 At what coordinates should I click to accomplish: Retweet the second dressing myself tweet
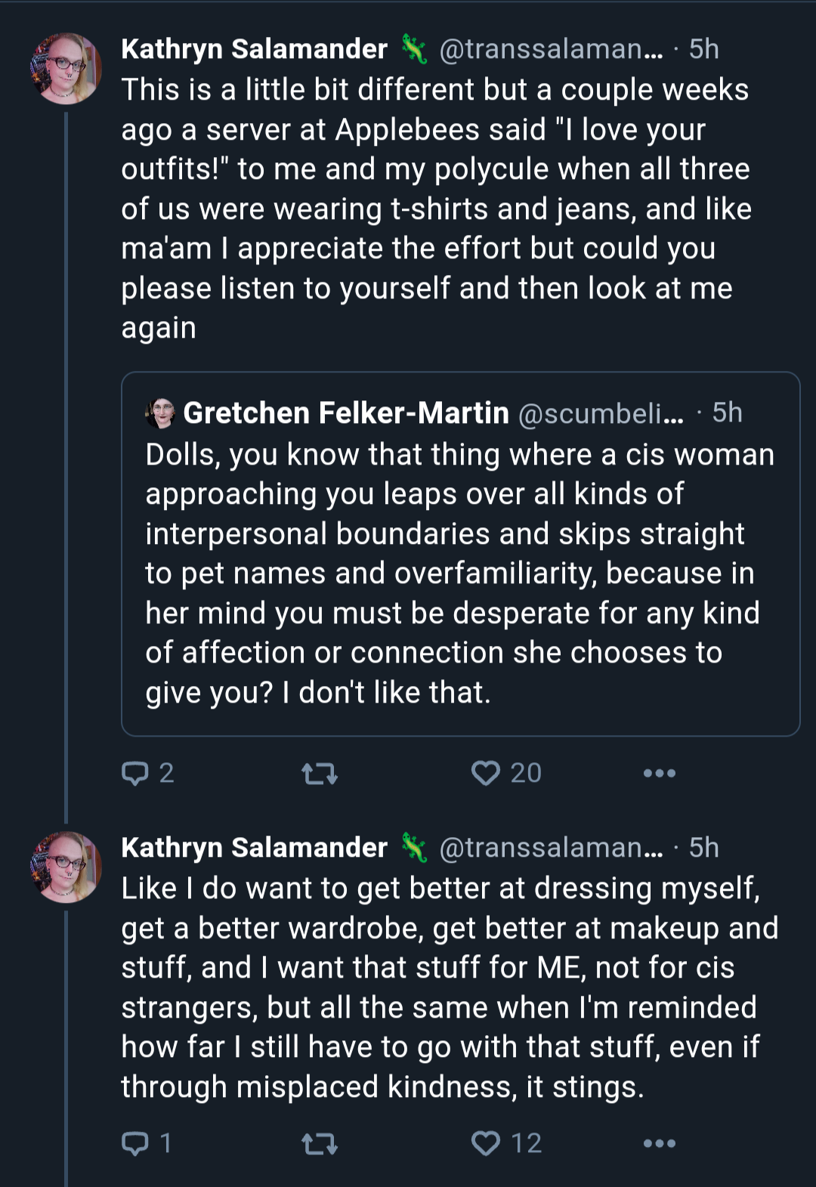click(320, 1144)
